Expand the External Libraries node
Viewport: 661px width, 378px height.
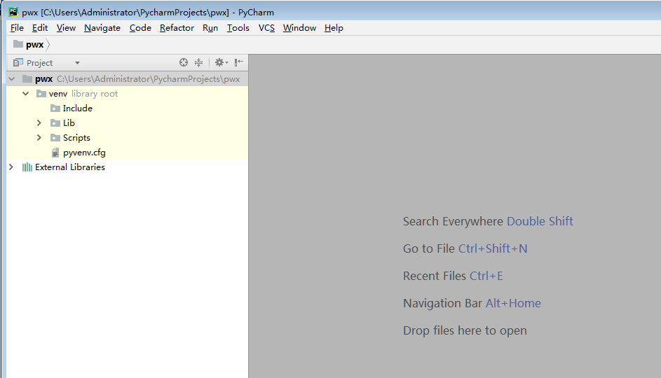pos(11,167)
